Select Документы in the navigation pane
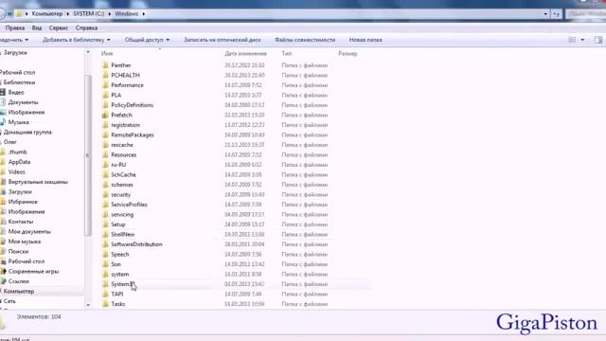606x341 pixels. tap(23, 102)
